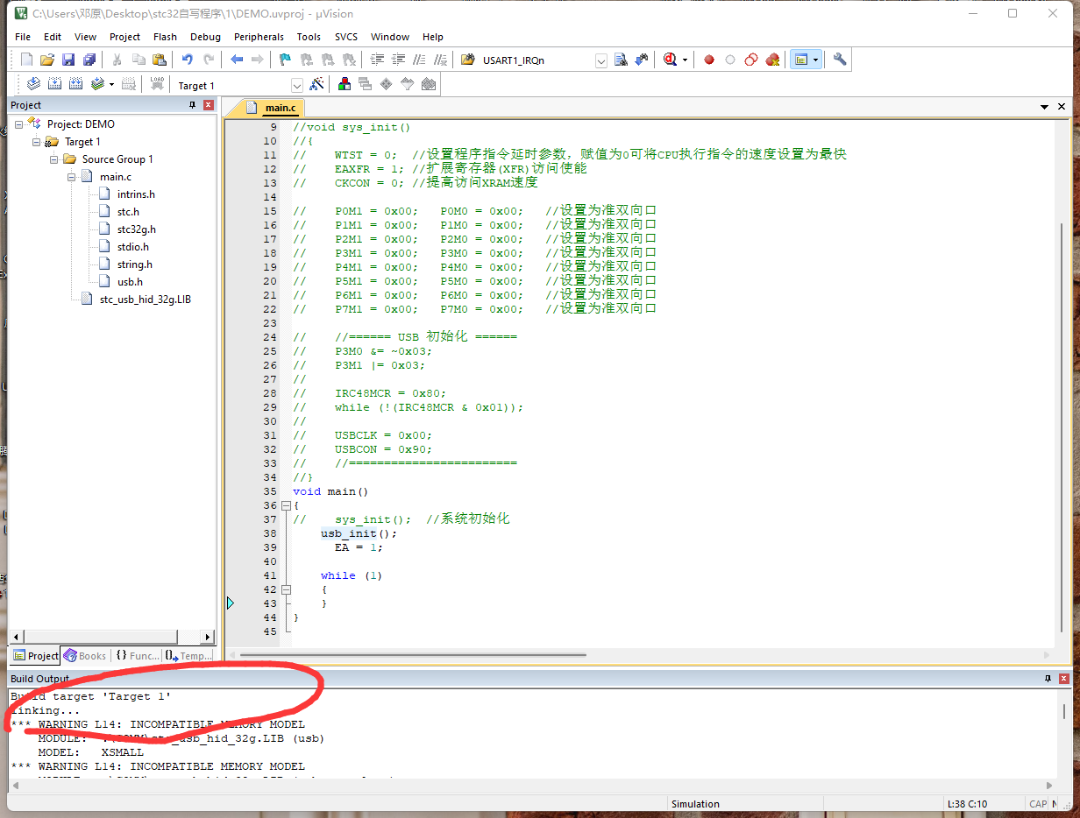The height and width of the screenshot is (818, 1080).
Task: Open the USART1_IRQn find dropdown arrow
Action: [601, 60]
